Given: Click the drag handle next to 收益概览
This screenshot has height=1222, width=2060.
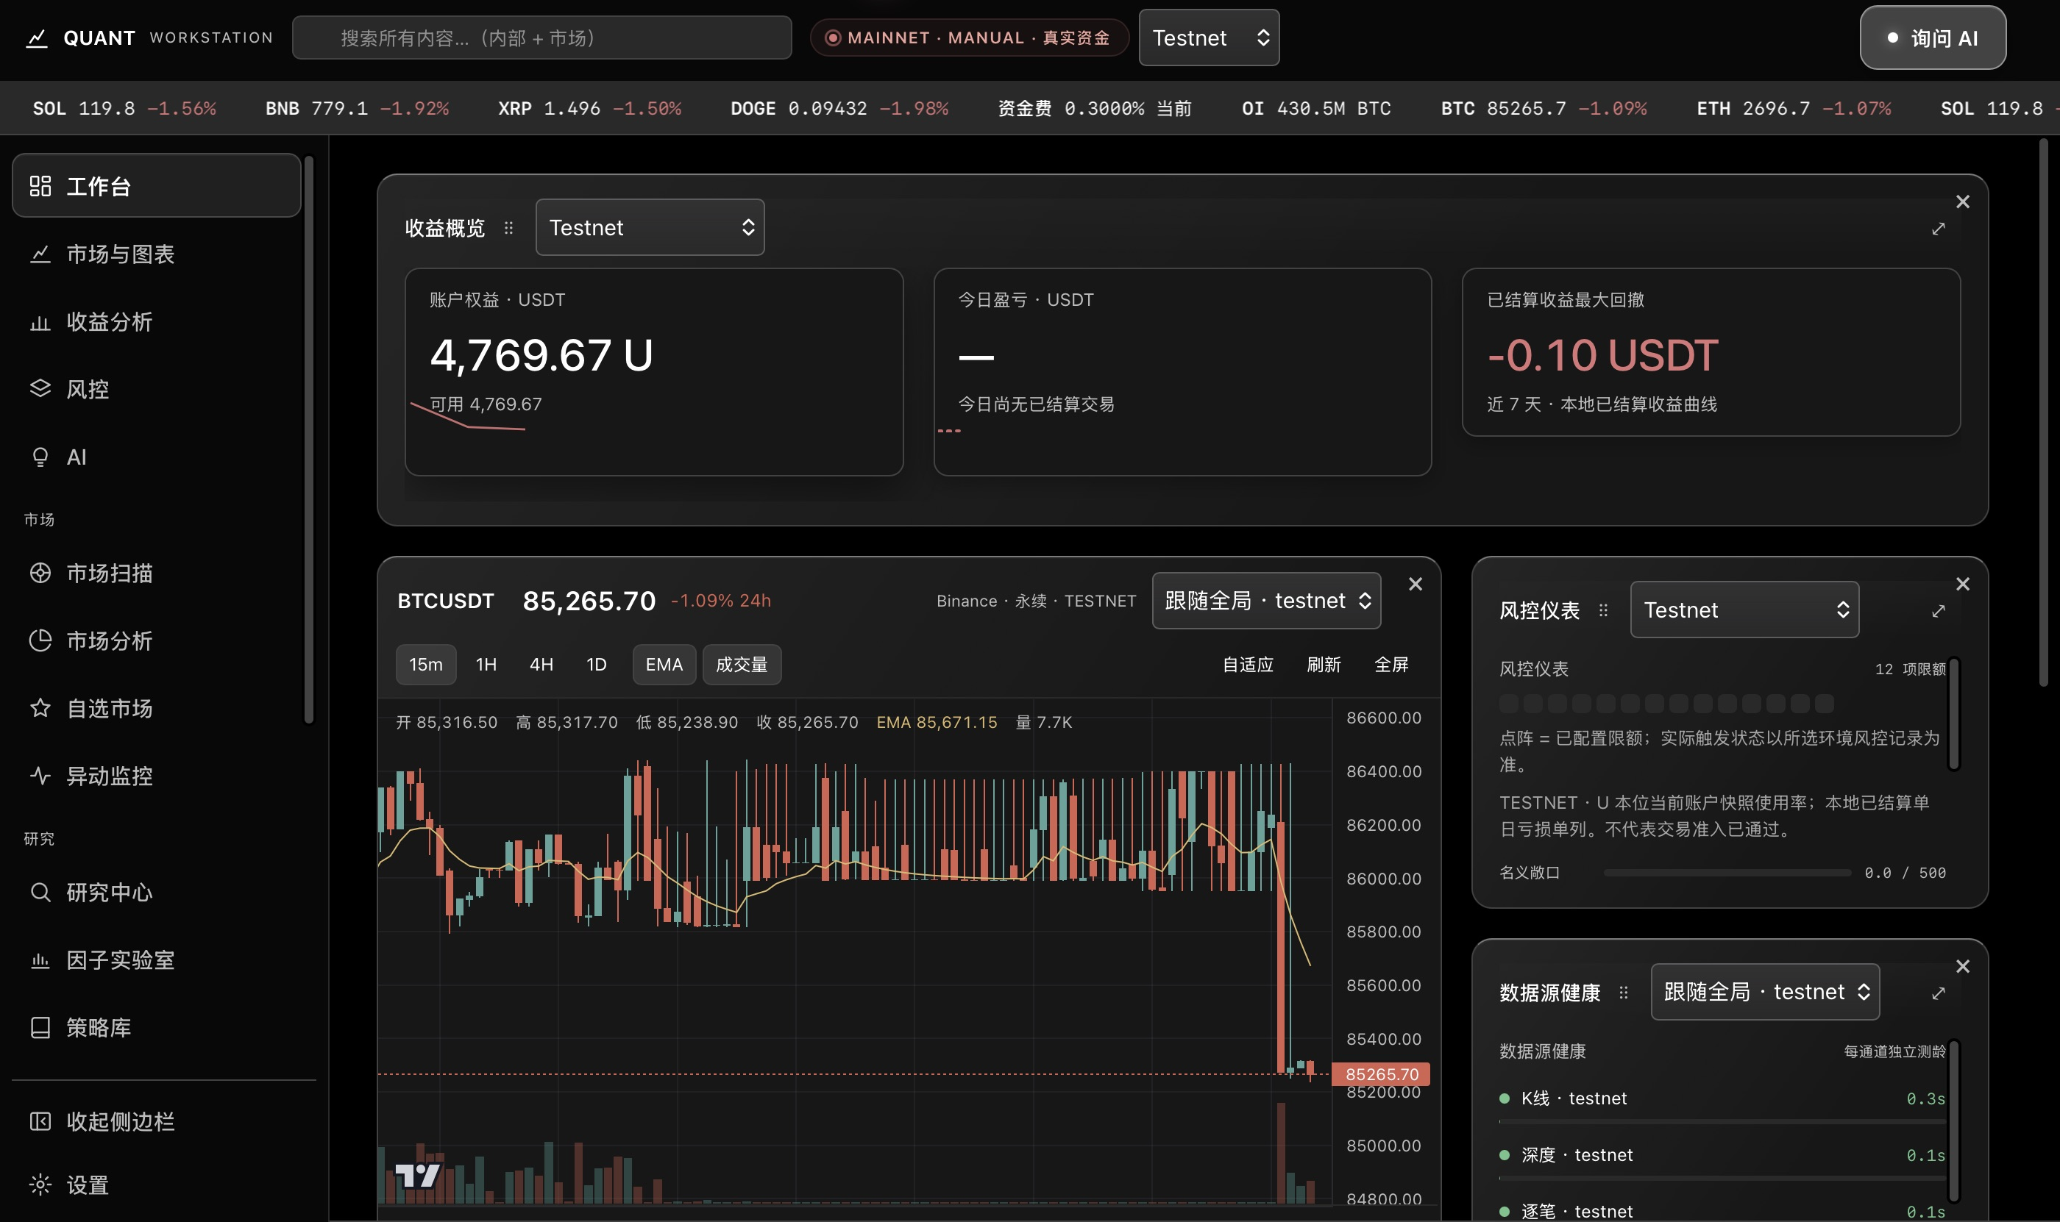Looking at the screenshot, I should [508, 228].
